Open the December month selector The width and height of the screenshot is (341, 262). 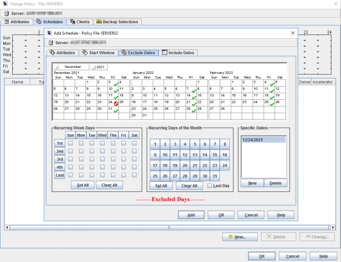click(x=72, y=67)
